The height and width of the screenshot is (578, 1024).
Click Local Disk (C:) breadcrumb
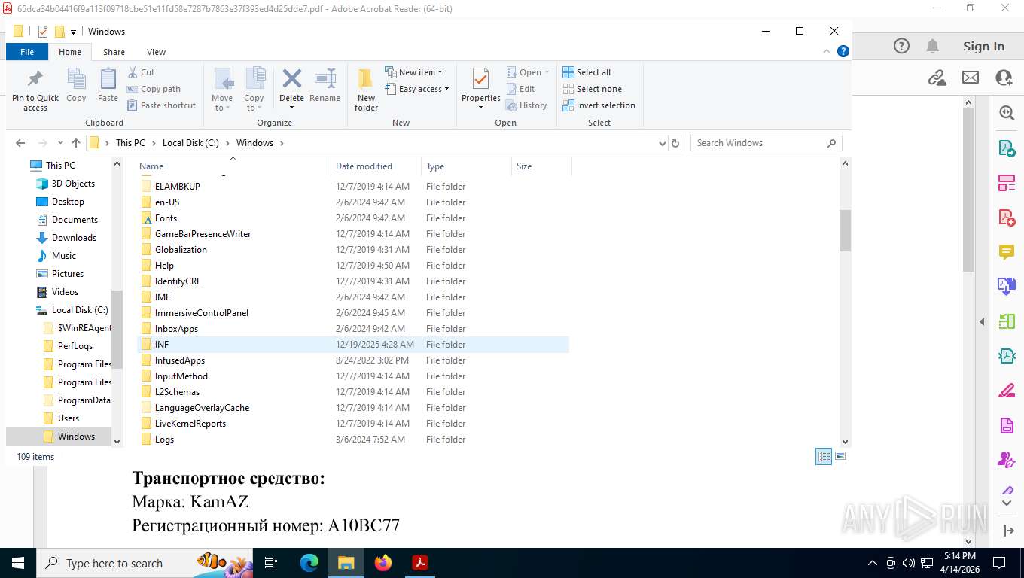190,143
